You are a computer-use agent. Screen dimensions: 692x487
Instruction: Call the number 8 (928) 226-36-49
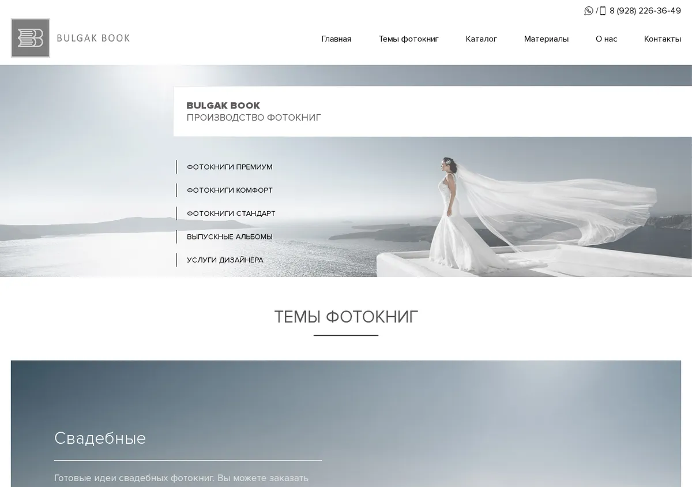tap(645, 10)
